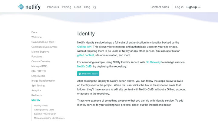Open the GoTrue API link
Screen dimensions: 218x121
84,47
